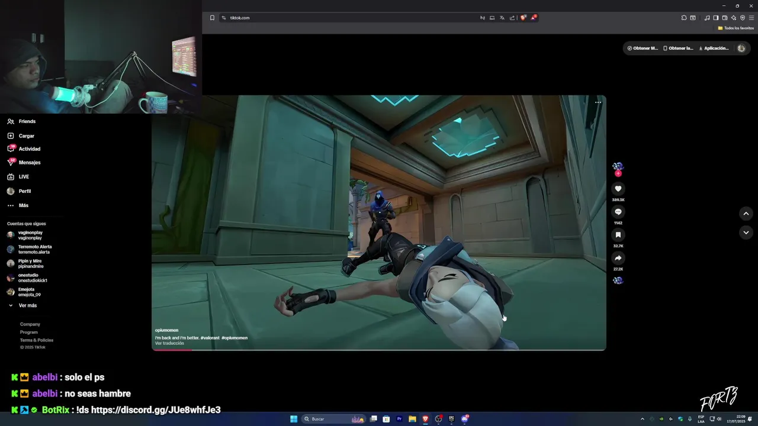This screenshot has height=426, width=758.
Task: Click translate page icon in address bar
Action: tap(502, 18)
